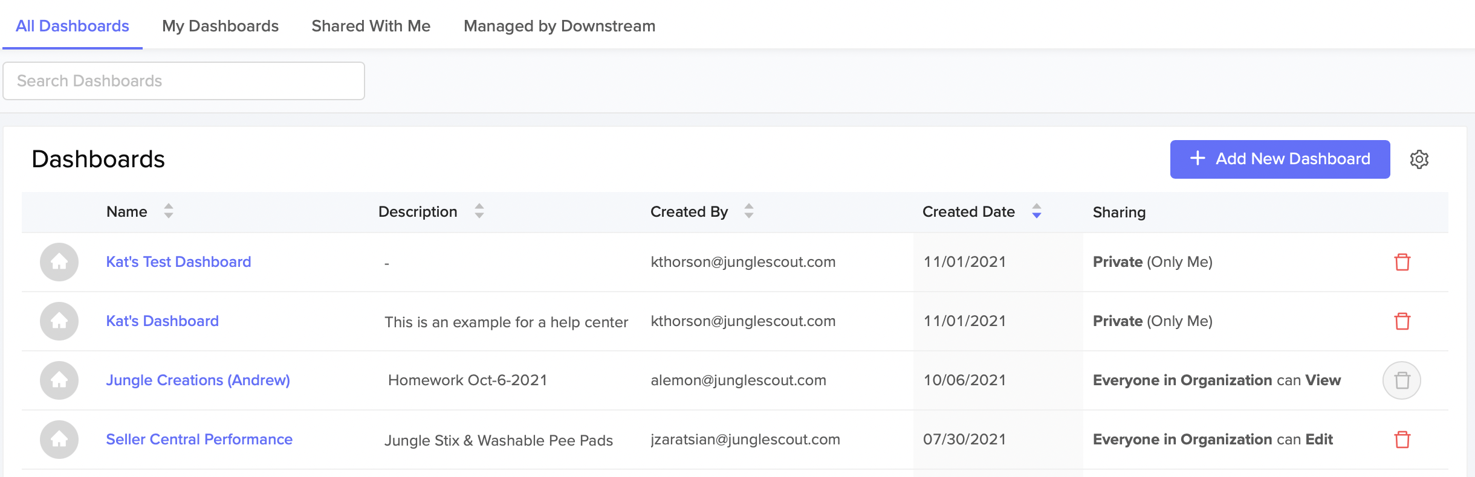Click the Sharing column header
Screen dimensions: 1475x477
point(1119,212)
